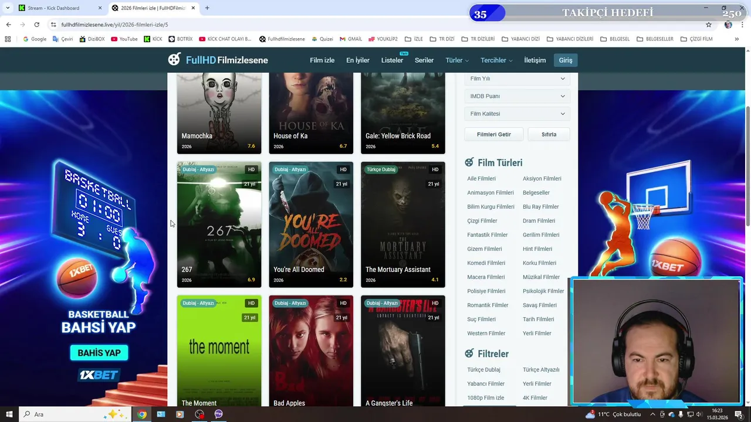This screenshot has height=422, width=751.
Task: Open the YouTube bookmark
Action: 124,39
